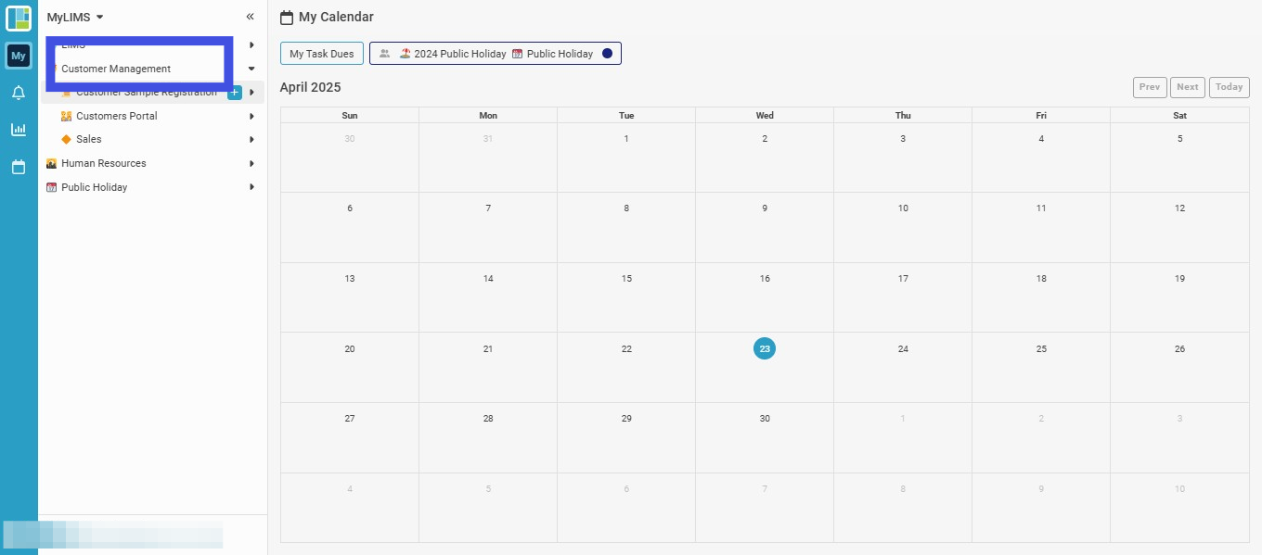Open the MyLIMS dropdown menu
This screenshot has height=555, width=1262.
click(75, 17)
